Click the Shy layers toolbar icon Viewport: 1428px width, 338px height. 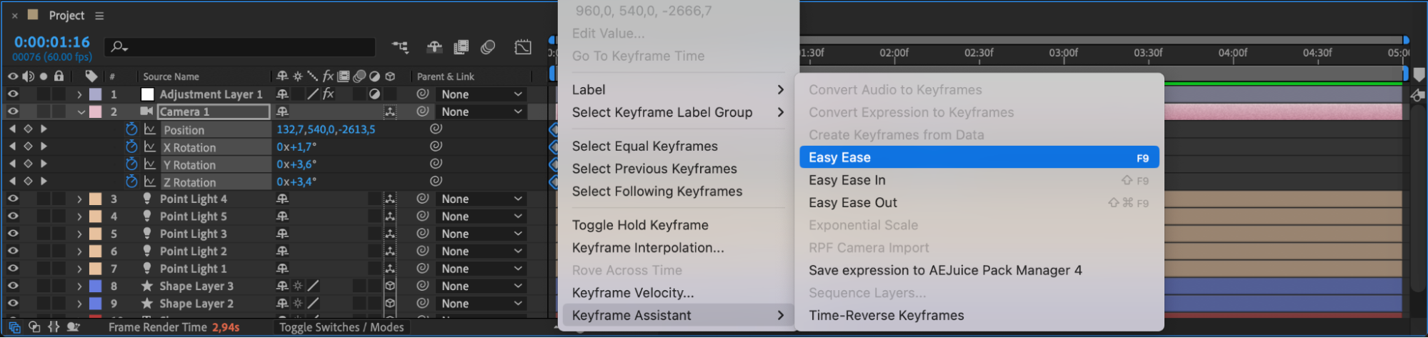pos(434,47)
